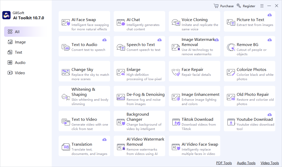Click 'Convert text to speech' description
This screenshot has height=167, width=282.
pos(88,50)
